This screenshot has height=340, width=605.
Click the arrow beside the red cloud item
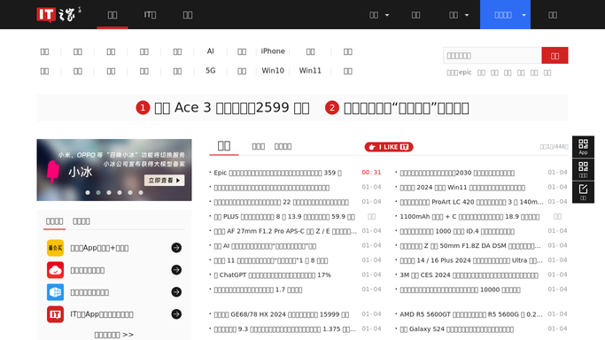[x=176, y=270]
